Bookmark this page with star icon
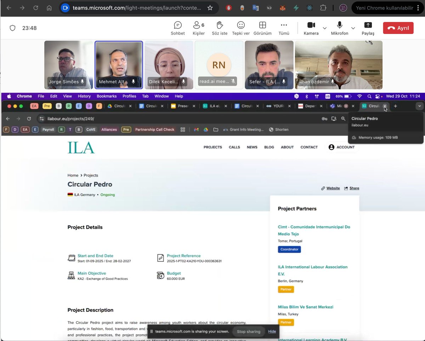This screenshot has height=341, width=425. pyautogui.click(x=210, y=8)
